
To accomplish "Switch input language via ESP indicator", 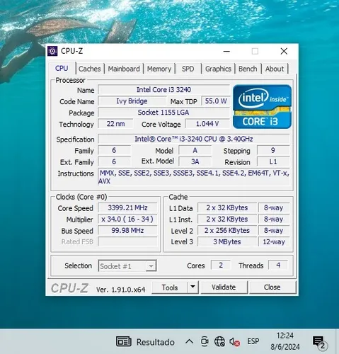I will pos(253,341).
